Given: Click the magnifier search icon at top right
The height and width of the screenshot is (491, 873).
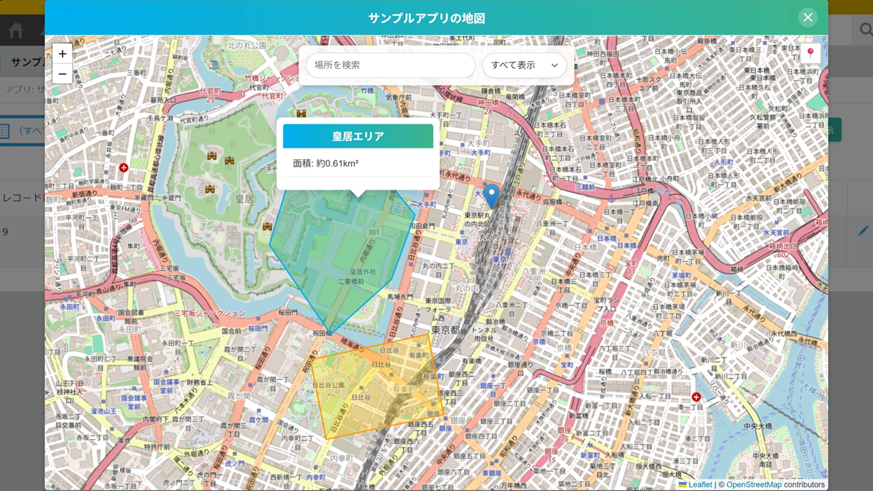Looking at the screenshot, I should pyautogui.click(x=865, y=30).
